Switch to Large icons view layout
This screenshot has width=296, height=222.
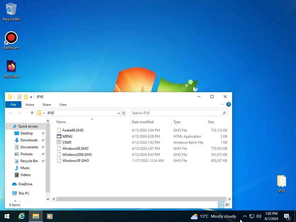(x=227, y=205)
